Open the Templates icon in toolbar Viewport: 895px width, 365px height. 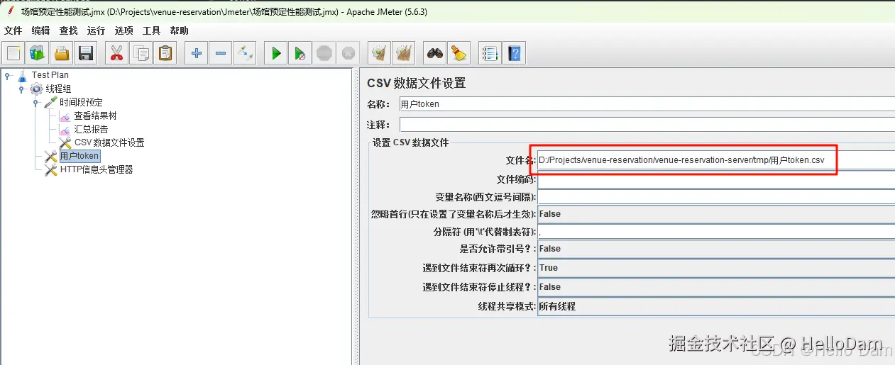point(37,53)
